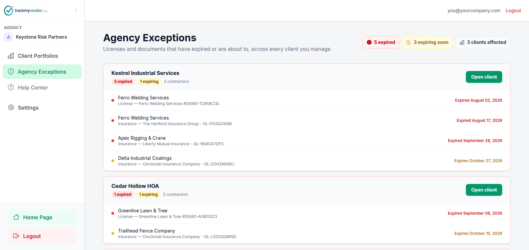Viewport: 529px width, 250px height.
Task: Go to Settings in the sidebar
Action: click(x=42, y=108)
